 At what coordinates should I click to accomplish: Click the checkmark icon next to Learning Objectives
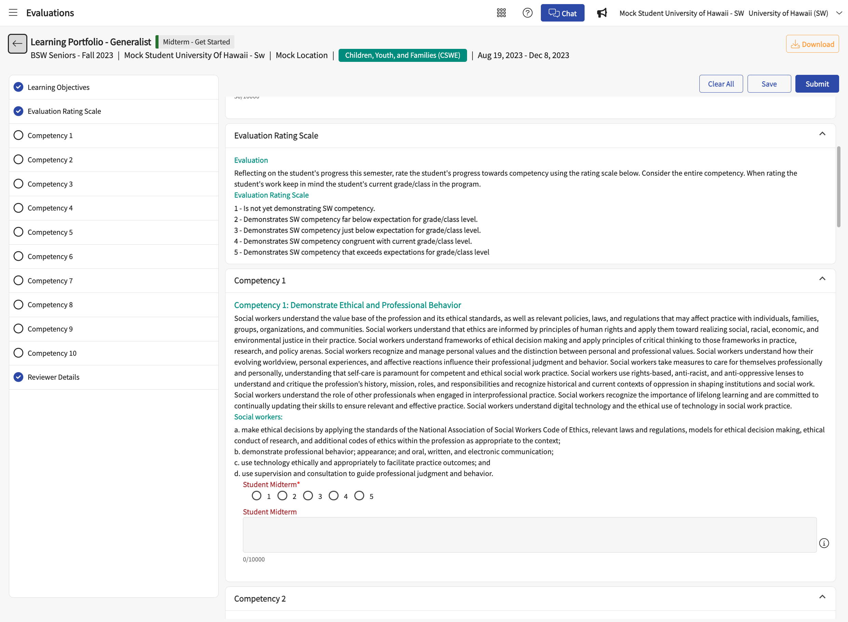[x=18, y=87]
